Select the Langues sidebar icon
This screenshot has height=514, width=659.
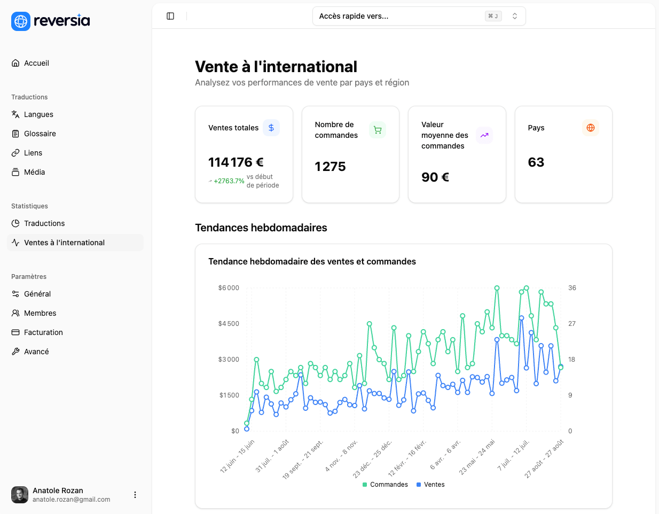click(x=15, y=114)
